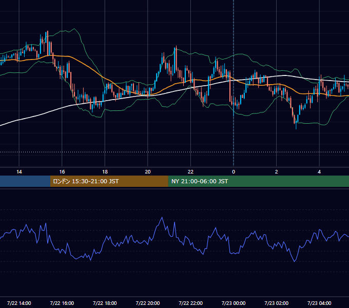Click the 7/22 16:00 time label
The height and width of the screenshot is (308, 349).
coord(62,303)
